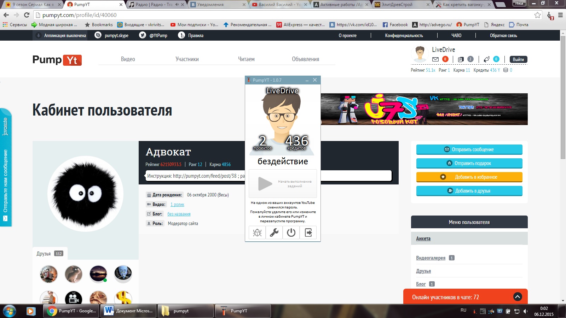Click the Отправить подарок button
This screenshot has height=318, width=566.
pyautogui.click(x=469, y=163)
